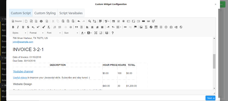Insert a smiley emoticon

click(166, 27)
